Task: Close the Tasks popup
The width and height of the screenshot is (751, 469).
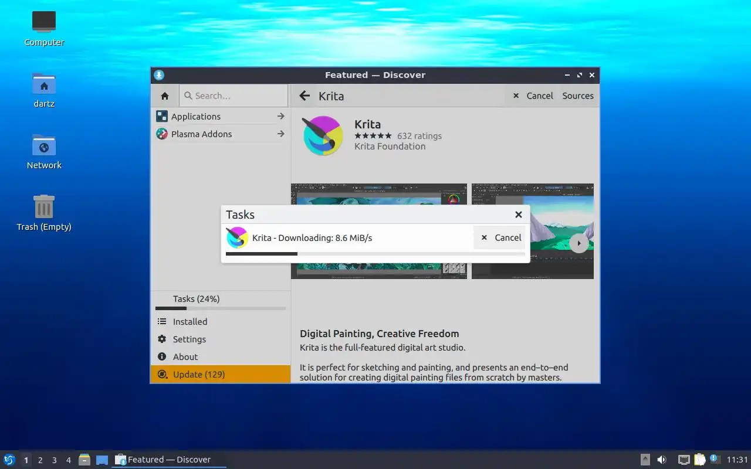Action: [x=519, y=215]
